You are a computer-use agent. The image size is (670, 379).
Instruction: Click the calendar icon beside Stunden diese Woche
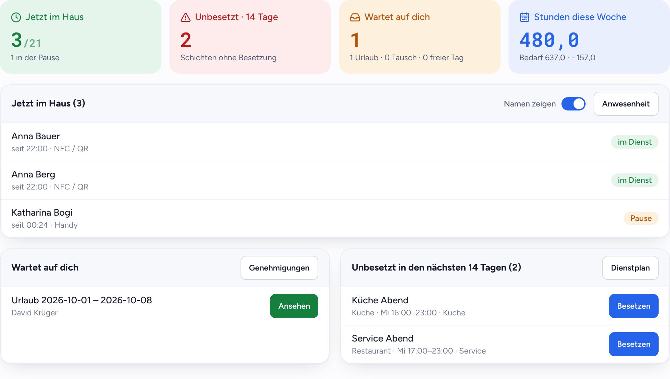[525, 17]
